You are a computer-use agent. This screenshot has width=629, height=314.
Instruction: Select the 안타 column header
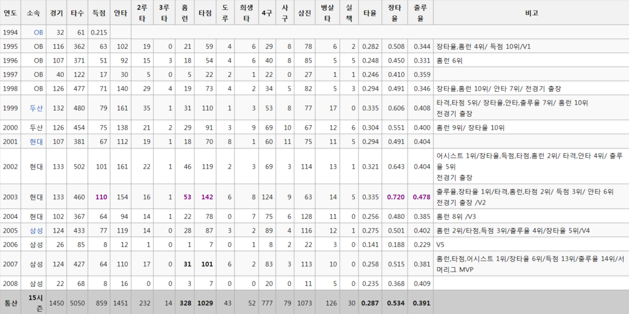tap(120, 13)
